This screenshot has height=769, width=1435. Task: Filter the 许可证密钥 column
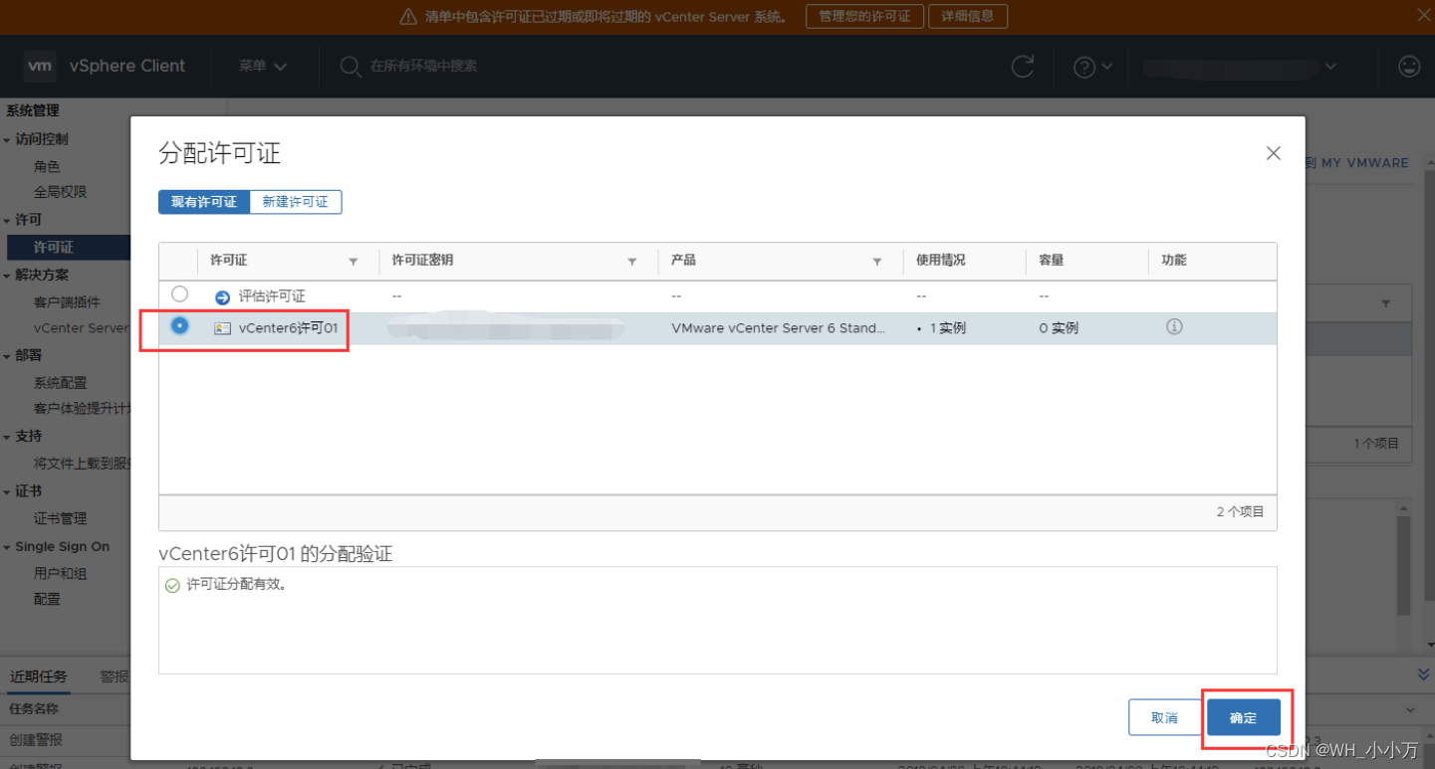[631, 262]
